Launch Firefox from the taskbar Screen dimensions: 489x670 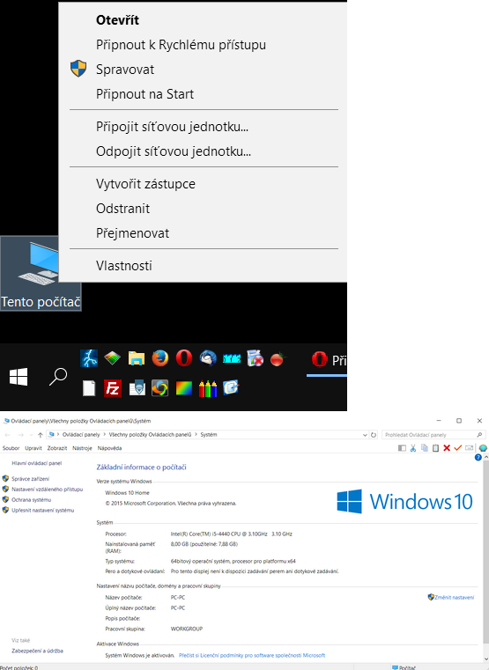pyautogui.click(x=159, y=358)
